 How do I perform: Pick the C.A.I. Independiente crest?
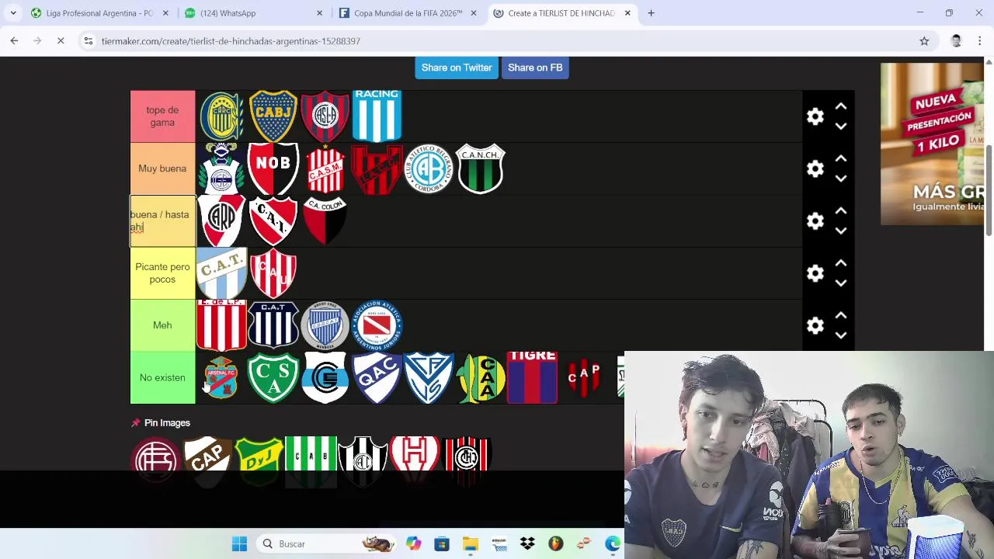click(x=273, y=220)
